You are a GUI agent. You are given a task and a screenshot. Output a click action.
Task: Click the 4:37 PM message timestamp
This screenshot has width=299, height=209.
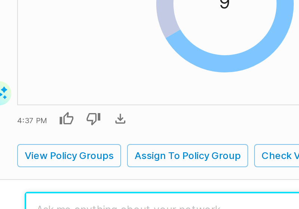click(32, 121)
